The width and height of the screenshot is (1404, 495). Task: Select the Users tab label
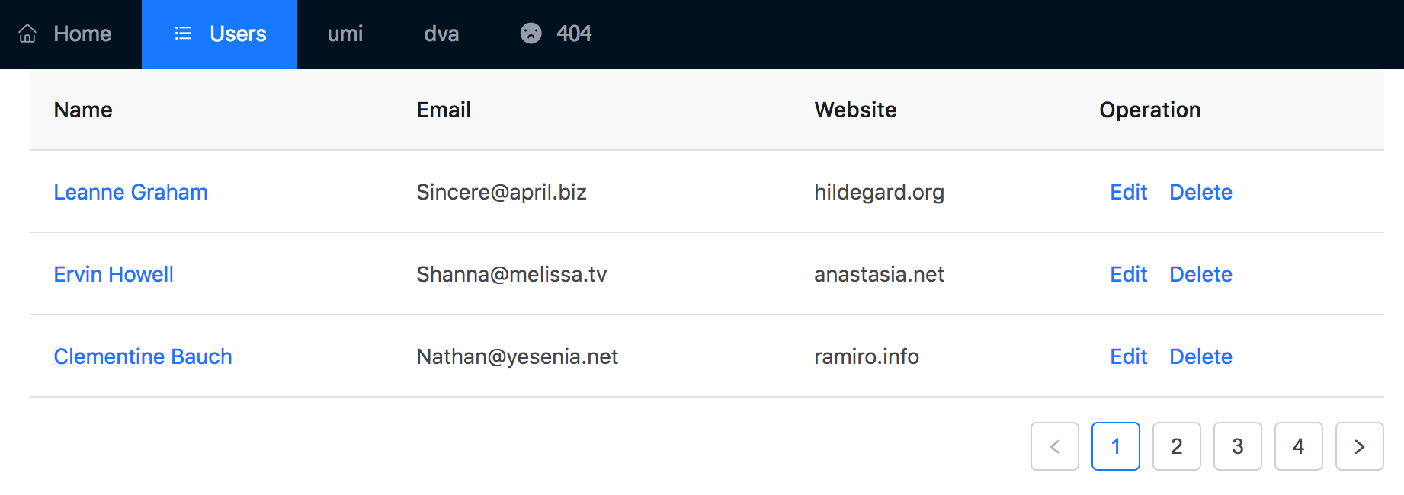point(238,34)
